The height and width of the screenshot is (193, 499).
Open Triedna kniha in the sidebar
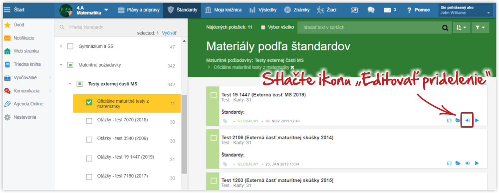(27, 64)
